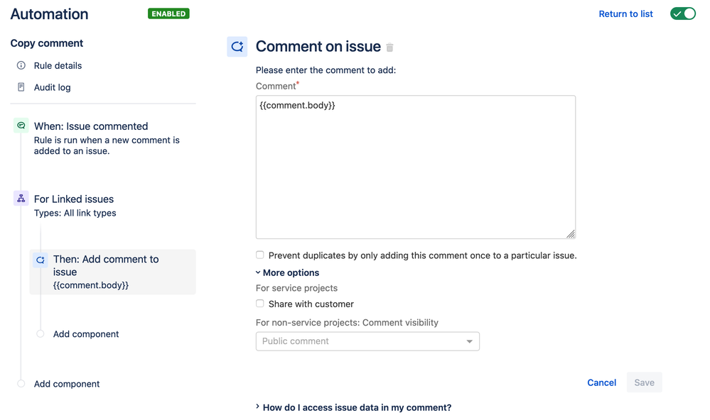
Task: Click the inner Add component circle under branch
Action: tap(41, 334)
